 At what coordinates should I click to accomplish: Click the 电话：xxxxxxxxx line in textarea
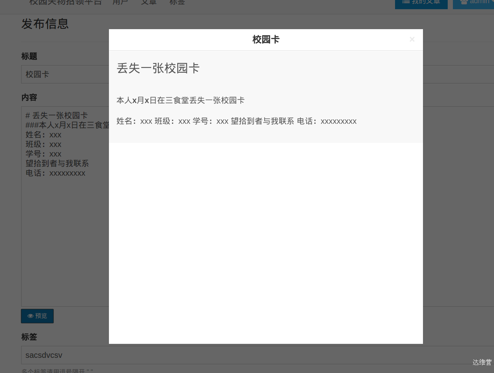55,173
